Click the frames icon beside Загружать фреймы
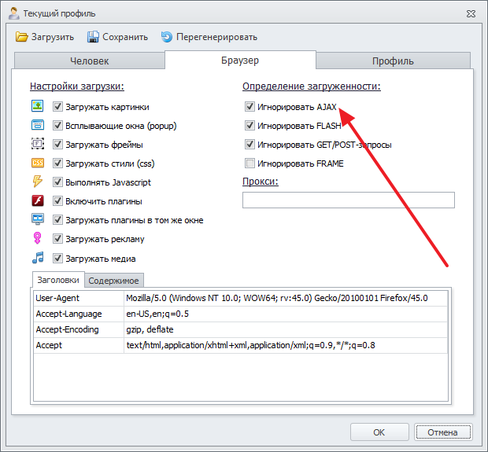 pos(38,144)
